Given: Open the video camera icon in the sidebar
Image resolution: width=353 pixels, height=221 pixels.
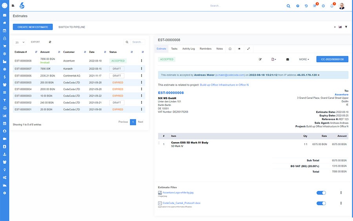Looking at the screenshot, I should (x=4, y=139).
